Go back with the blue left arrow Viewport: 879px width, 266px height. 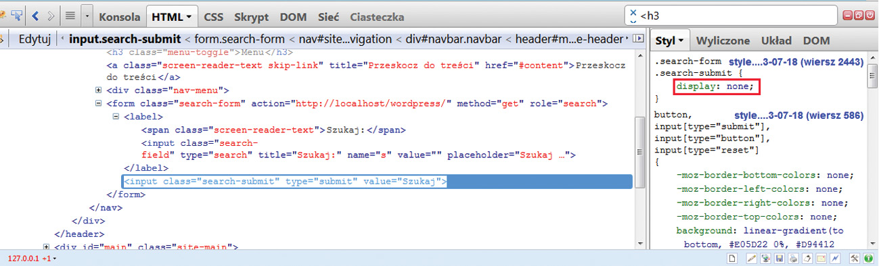click(x=35, y=16)
